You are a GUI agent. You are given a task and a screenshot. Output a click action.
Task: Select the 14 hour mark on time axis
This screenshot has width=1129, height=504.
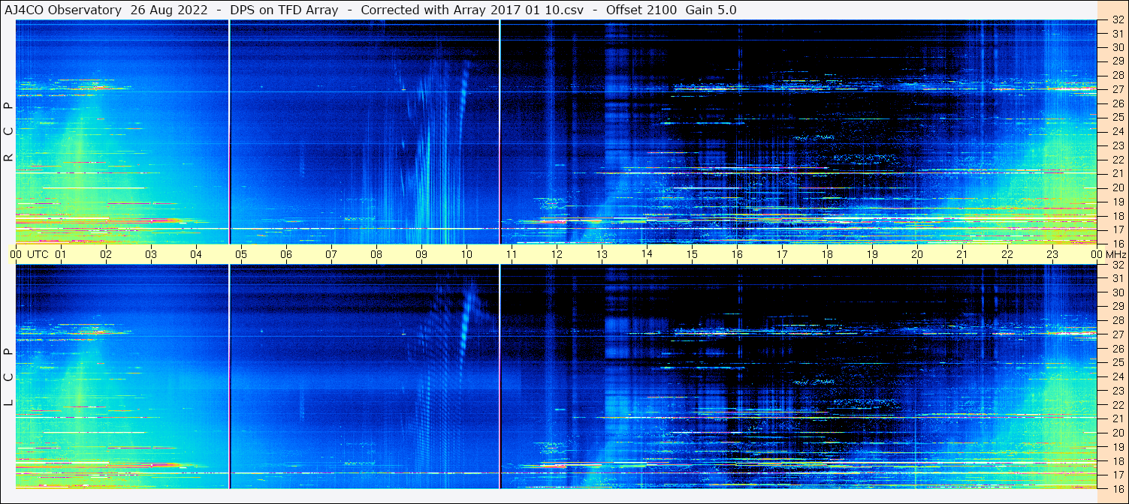tap(647, 253)
